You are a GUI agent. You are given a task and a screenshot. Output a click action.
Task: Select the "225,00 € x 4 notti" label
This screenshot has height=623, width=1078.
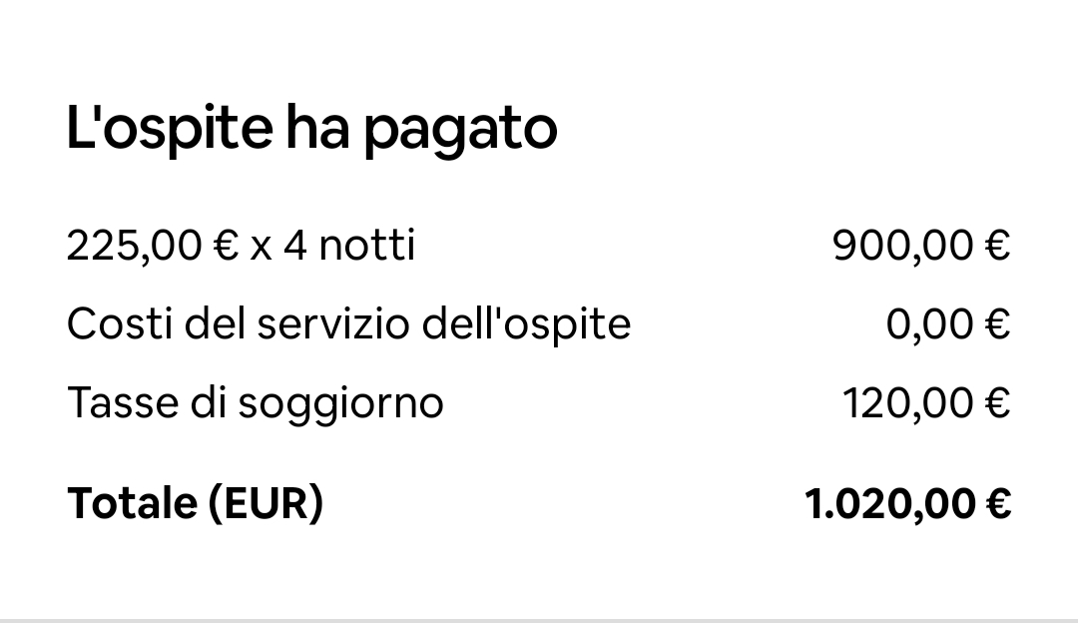(x=241, y=245)
